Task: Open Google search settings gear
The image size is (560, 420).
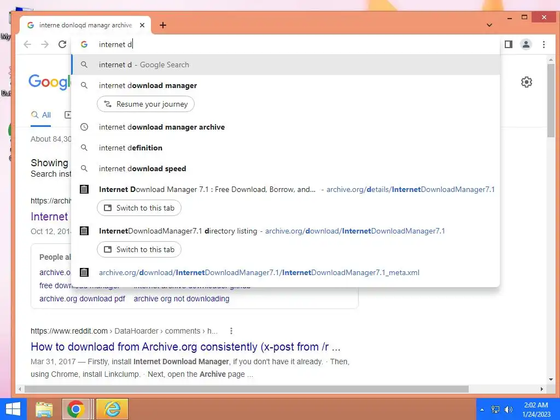Action: (x=527, y=82)
